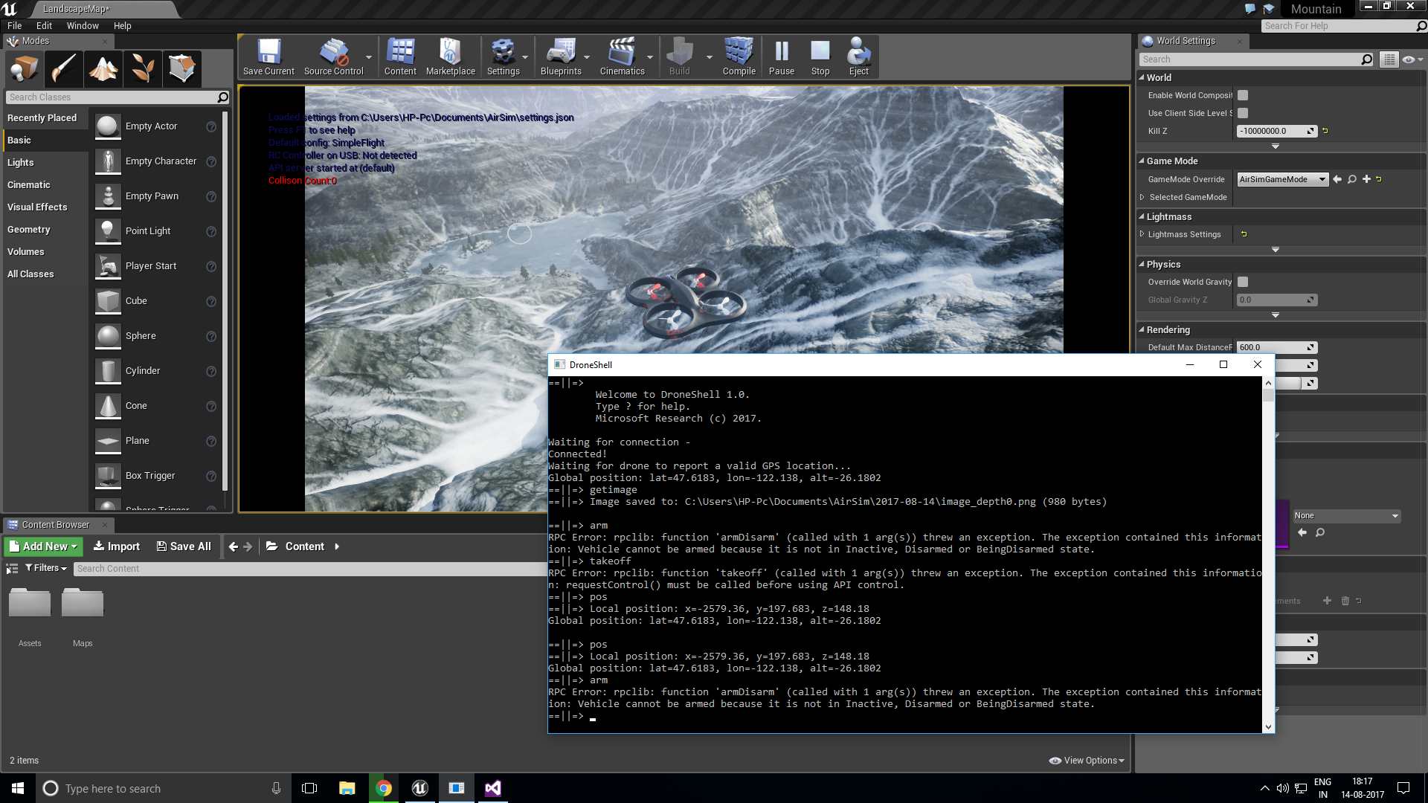The height and width of the screenshot is (803, 1428).
Task: Open the Maps folder in Content Browser
Action: [82, 604]
